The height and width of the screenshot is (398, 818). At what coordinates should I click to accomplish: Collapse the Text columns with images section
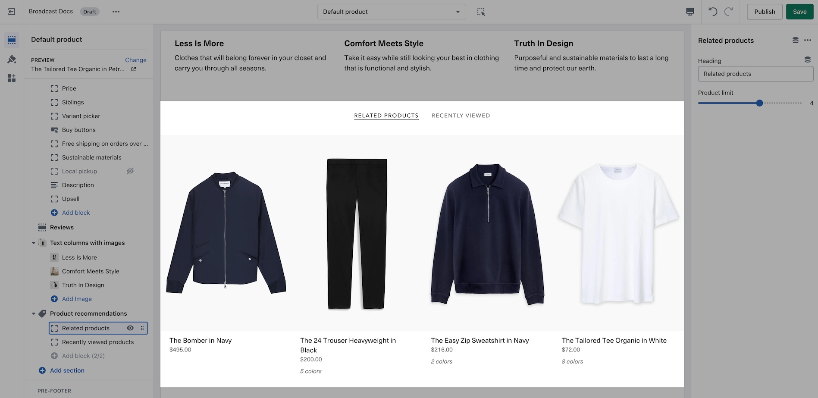click(x=34, y=243)
